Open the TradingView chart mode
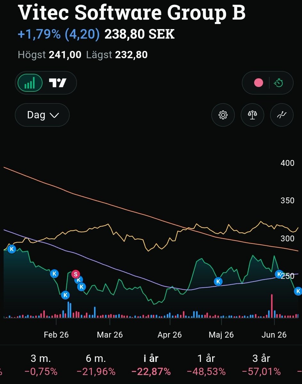302x384 pixels. [58, 83]
